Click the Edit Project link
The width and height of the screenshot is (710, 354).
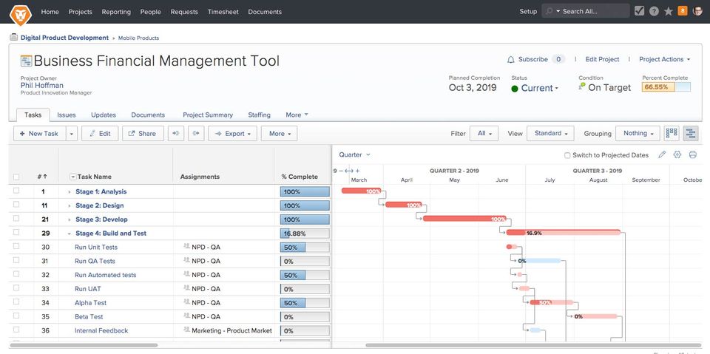click(x=602, y=59)
